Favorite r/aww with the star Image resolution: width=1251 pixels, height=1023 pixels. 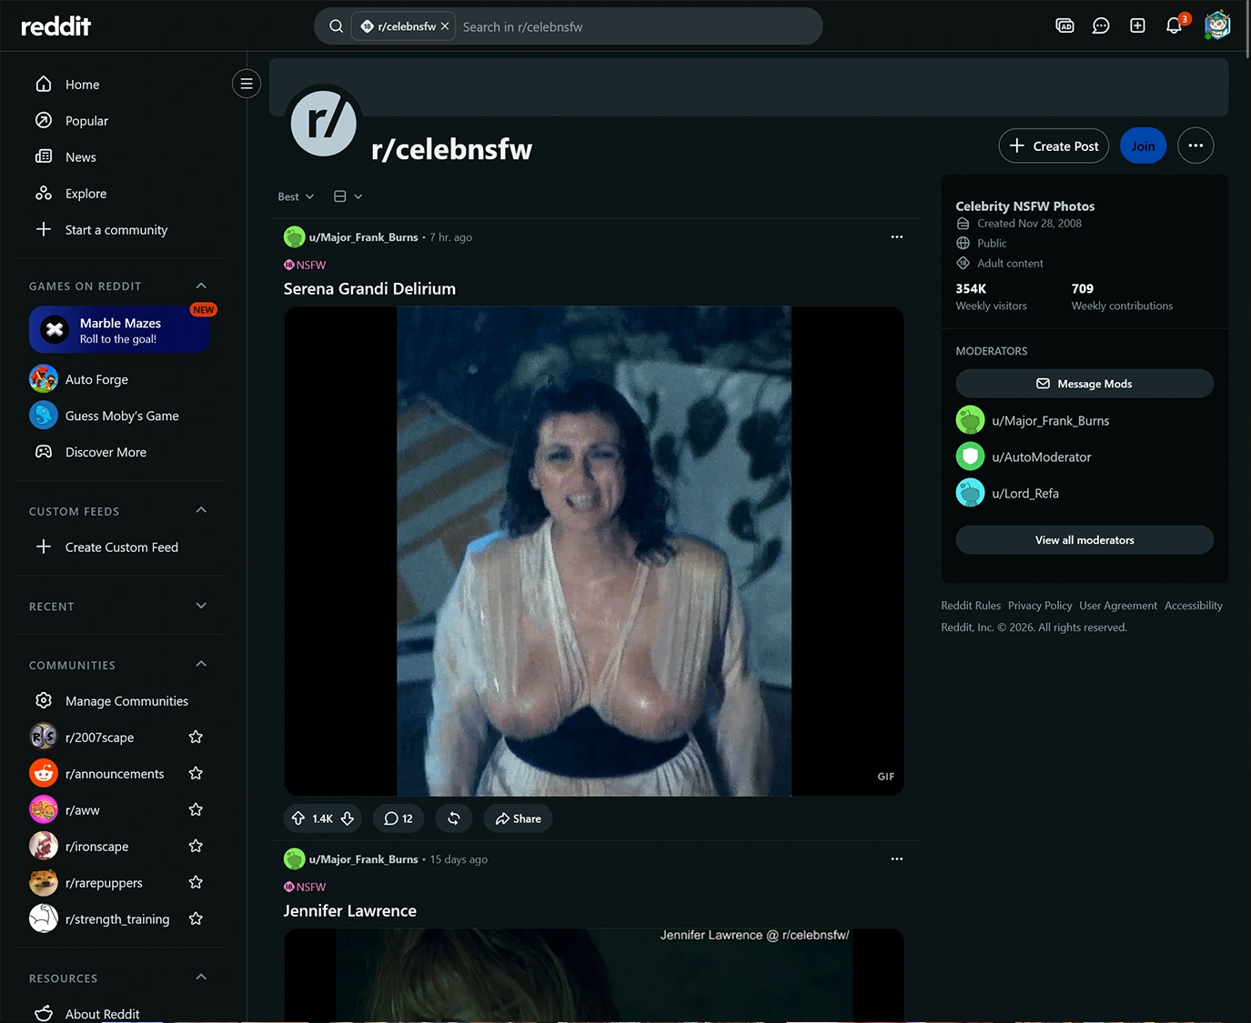[196, 809]
